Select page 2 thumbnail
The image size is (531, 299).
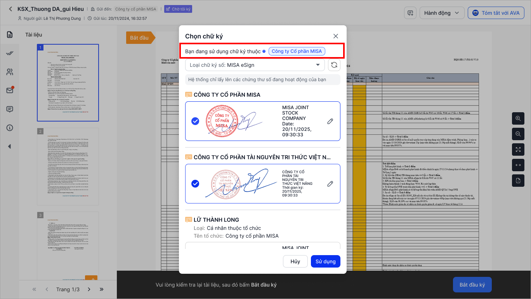[68, 167]
